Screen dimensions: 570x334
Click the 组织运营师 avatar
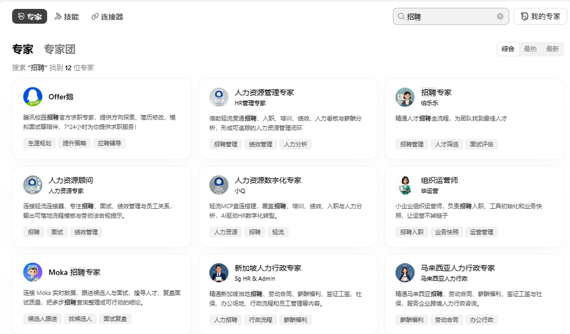pos(405,185)
